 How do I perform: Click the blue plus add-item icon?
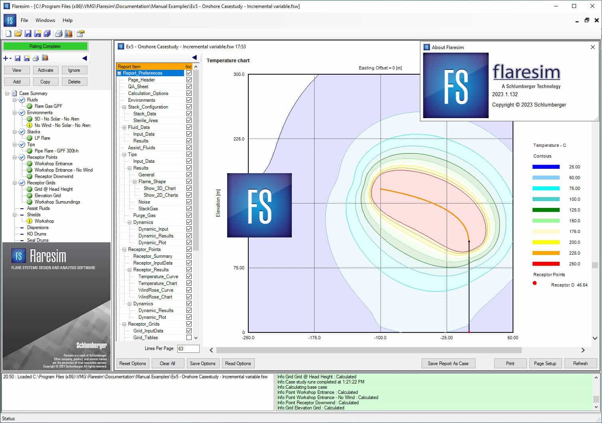point(6,58)
